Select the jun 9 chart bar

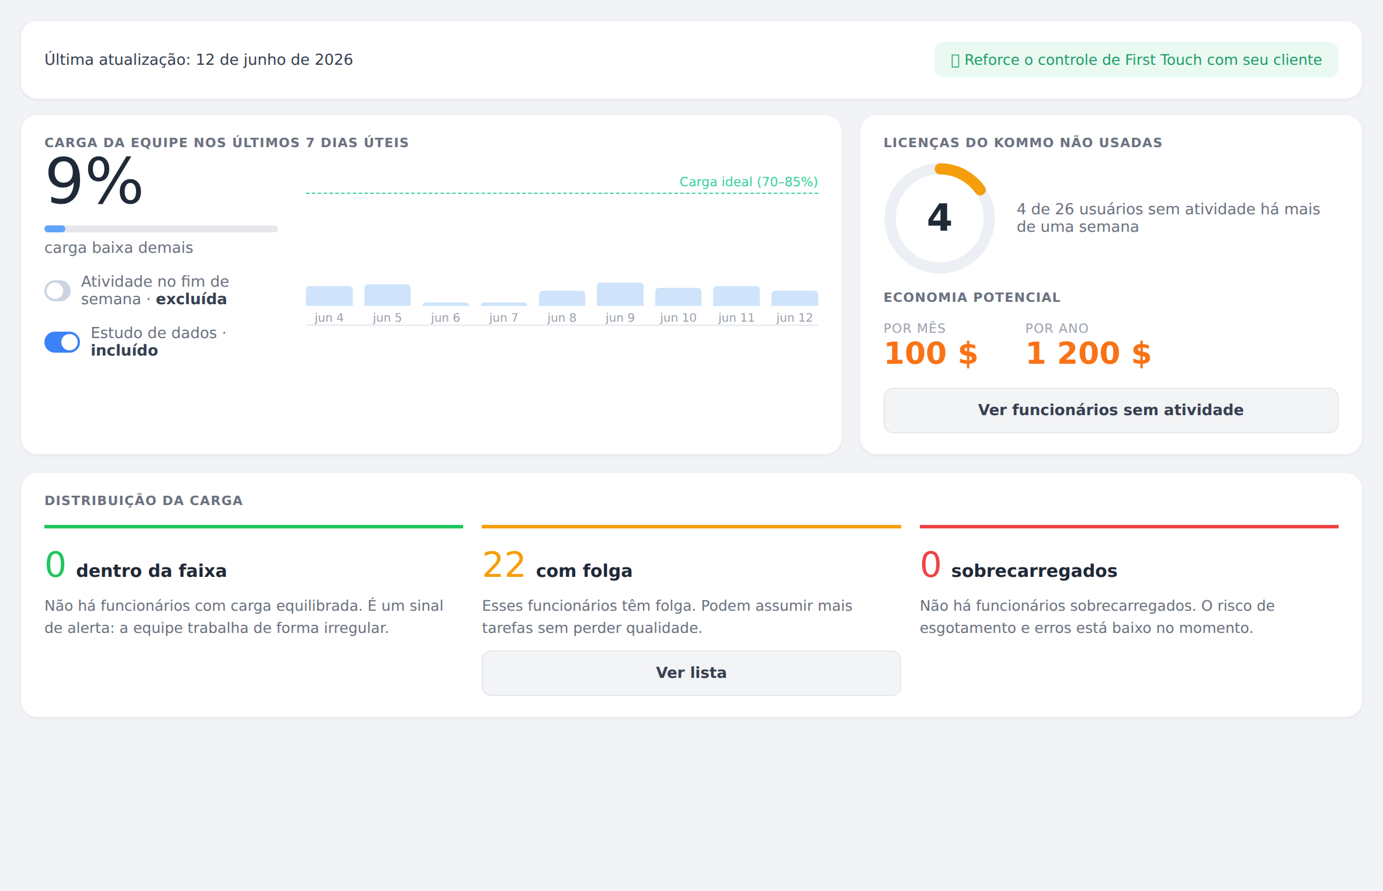620,294
